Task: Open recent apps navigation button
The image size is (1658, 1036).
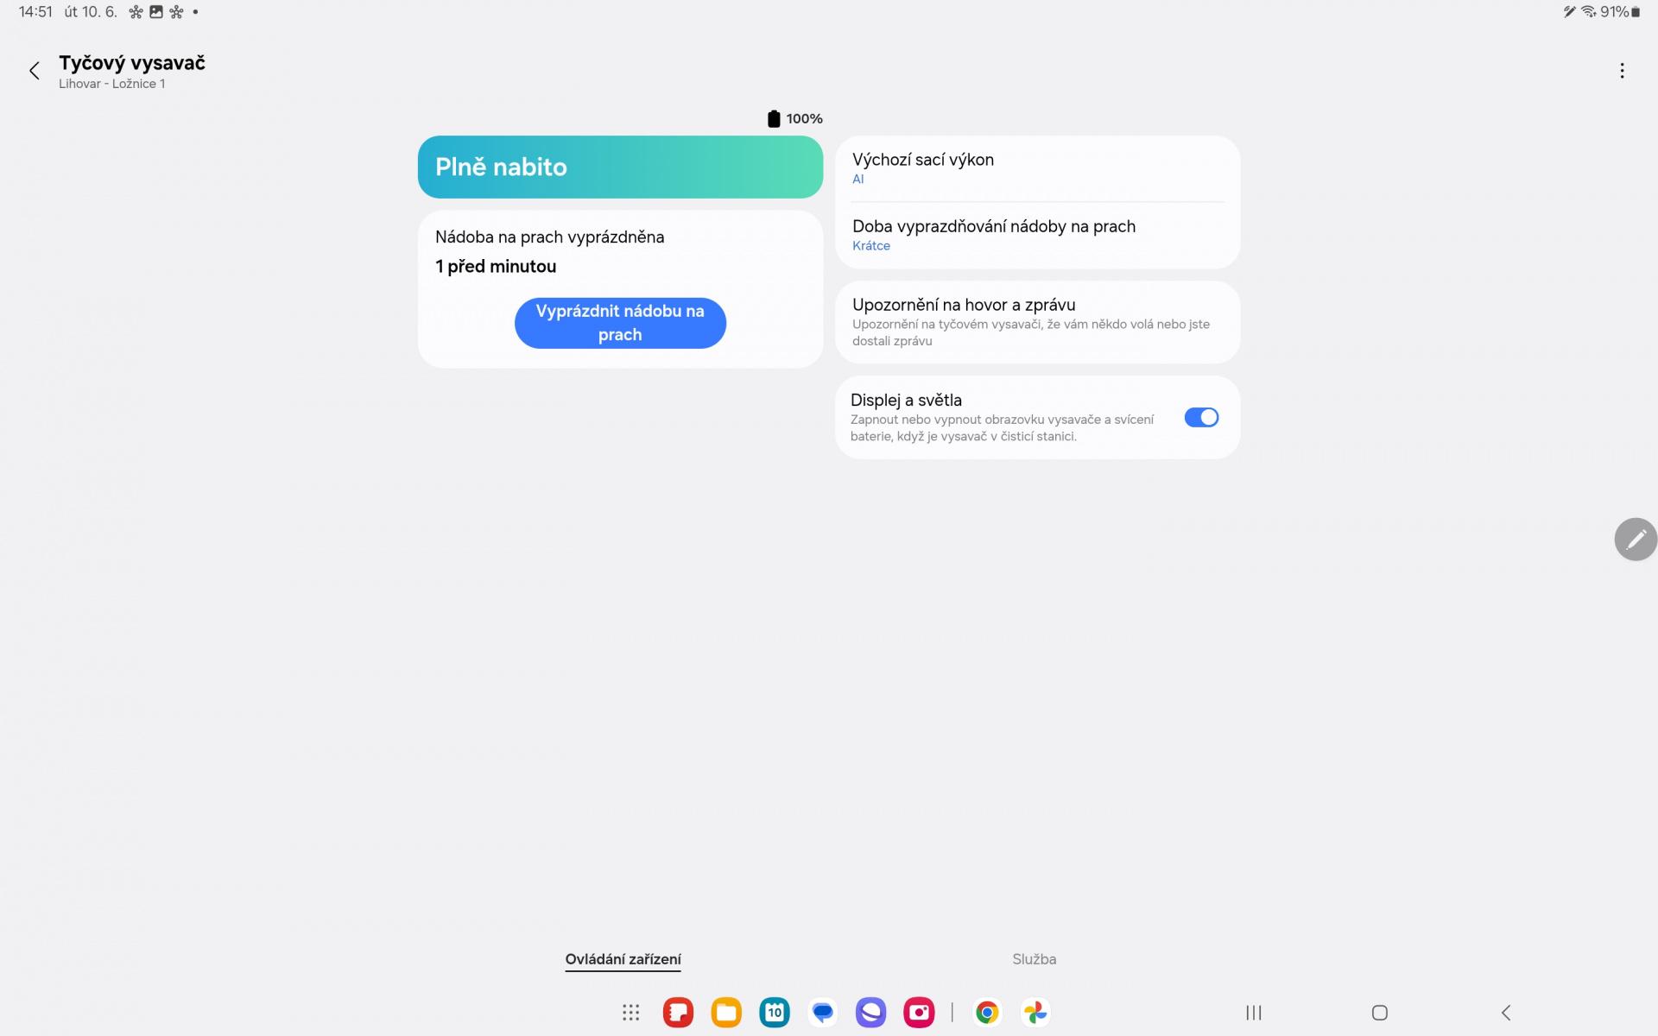Action: point(1253,1013)
